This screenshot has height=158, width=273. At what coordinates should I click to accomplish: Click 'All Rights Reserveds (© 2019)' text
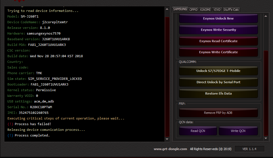(211, 149)
